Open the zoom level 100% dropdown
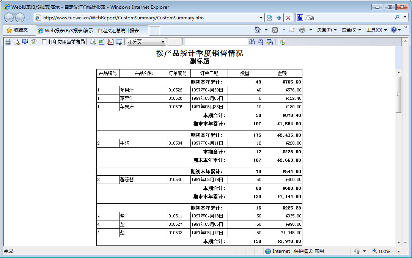The image size is (412, 258). pyautogui.click(x=398, y=251)
